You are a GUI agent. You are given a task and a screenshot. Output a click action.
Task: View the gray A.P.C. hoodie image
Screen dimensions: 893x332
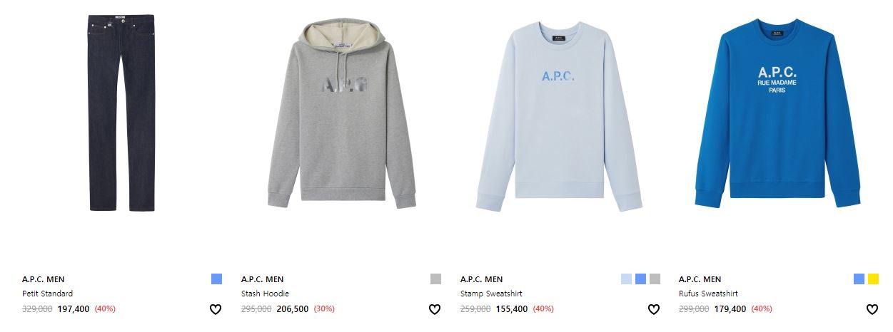coord(341,114)
